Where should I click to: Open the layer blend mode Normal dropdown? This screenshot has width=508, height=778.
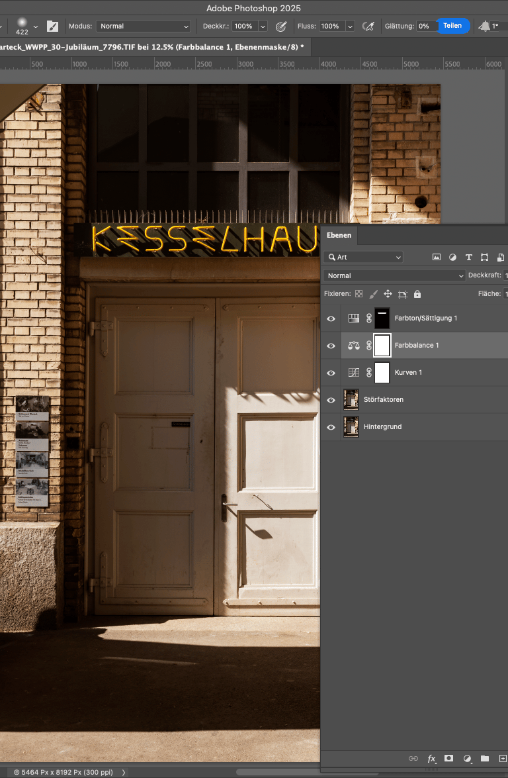click(394, 275)
